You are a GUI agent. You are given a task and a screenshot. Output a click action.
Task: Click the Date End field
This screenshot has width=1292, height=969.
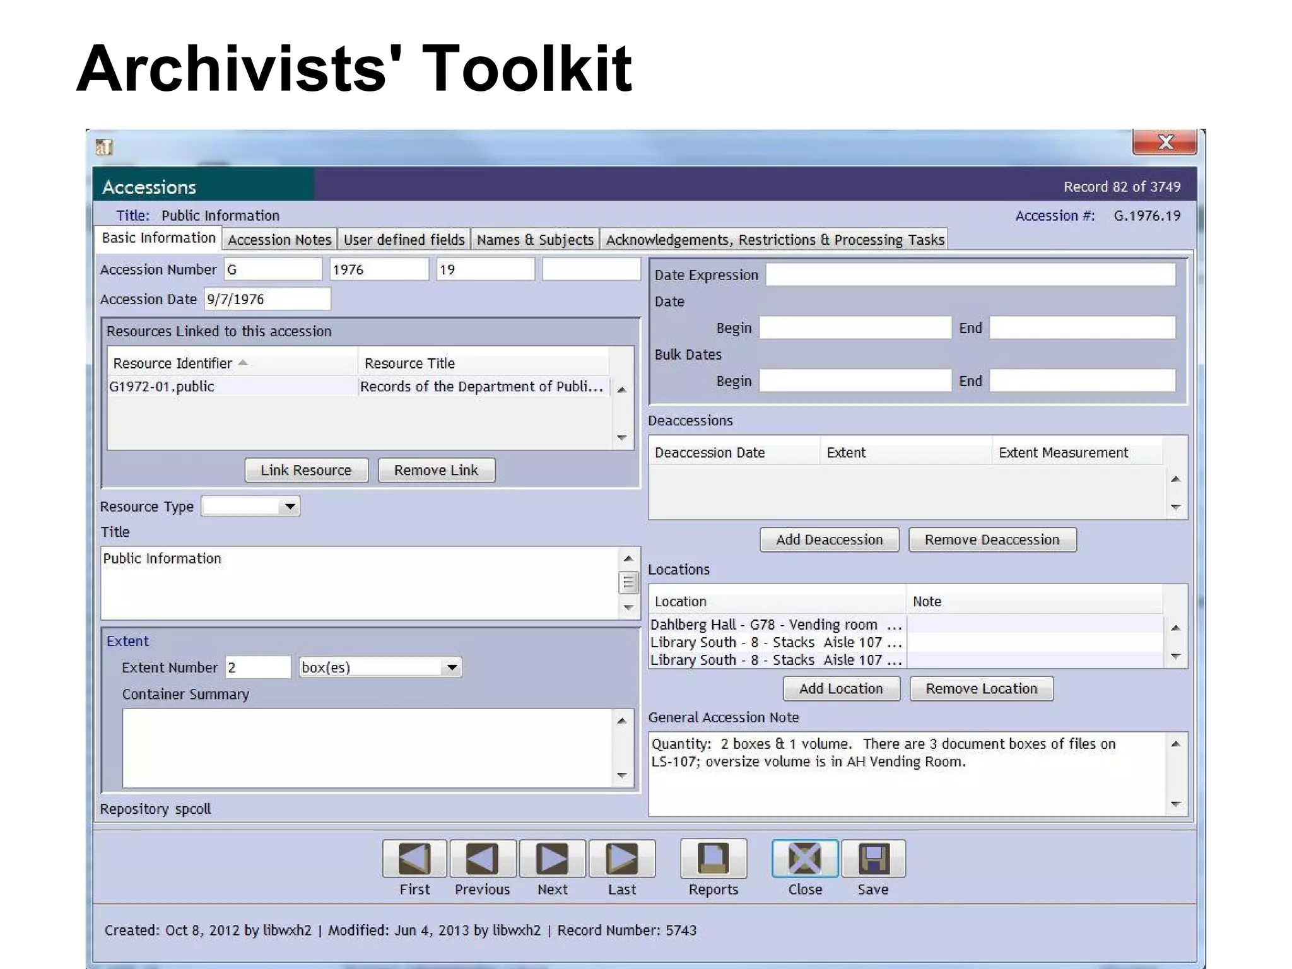1083,327
